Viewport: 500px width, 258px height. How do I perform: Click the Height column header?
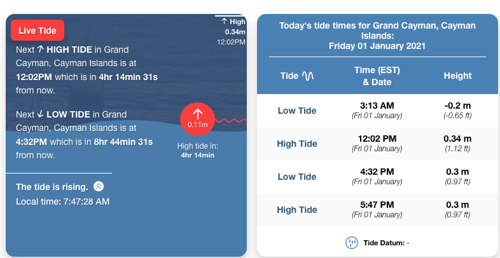click(x=457, y=76)
